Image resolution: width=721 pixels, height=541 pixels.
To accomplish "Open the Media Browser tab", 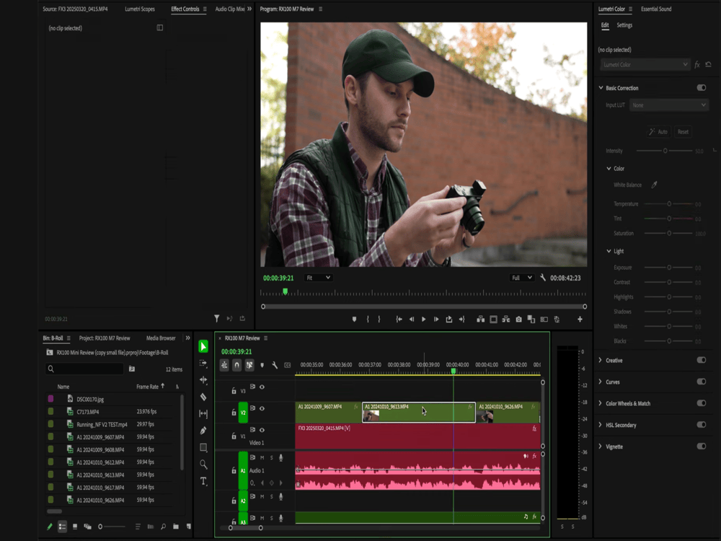I will click(160, 337).
